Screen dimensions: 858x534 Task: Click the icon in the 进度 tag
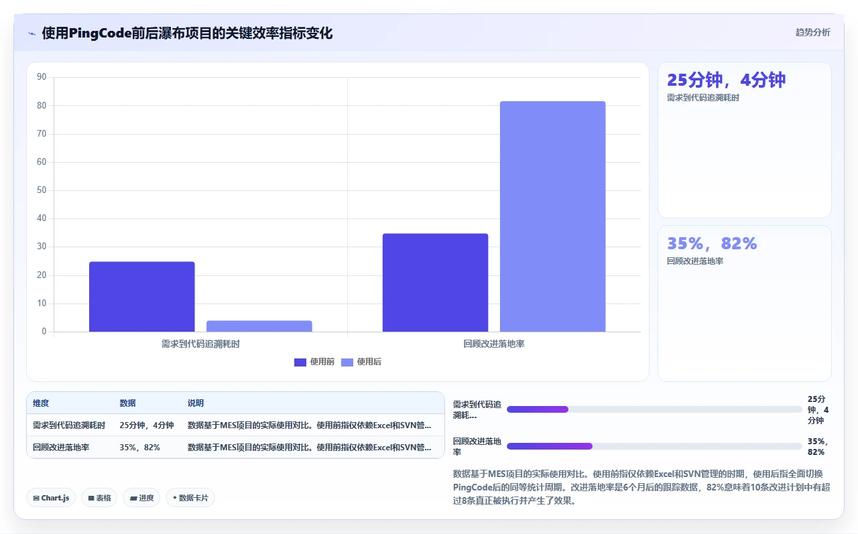click(x=133, y=498)
